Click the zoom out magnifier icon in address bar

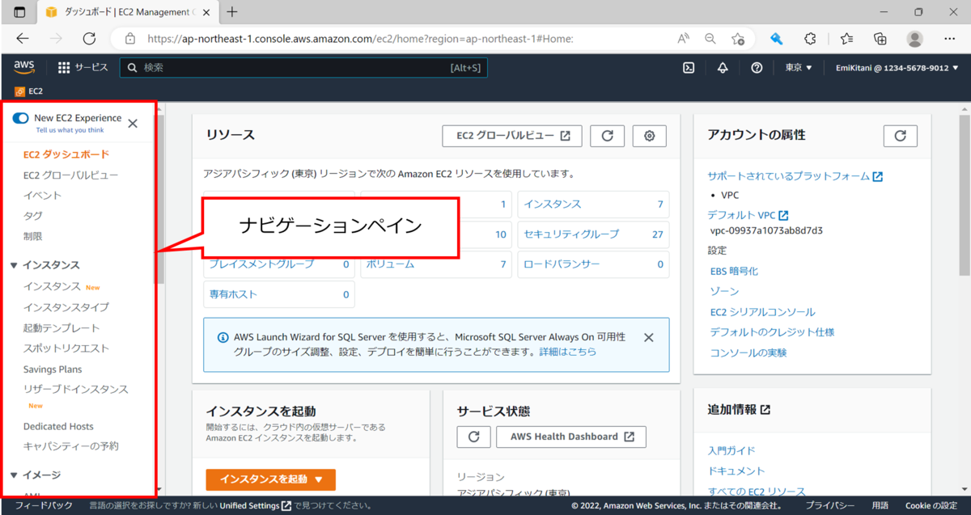(710, 38)
